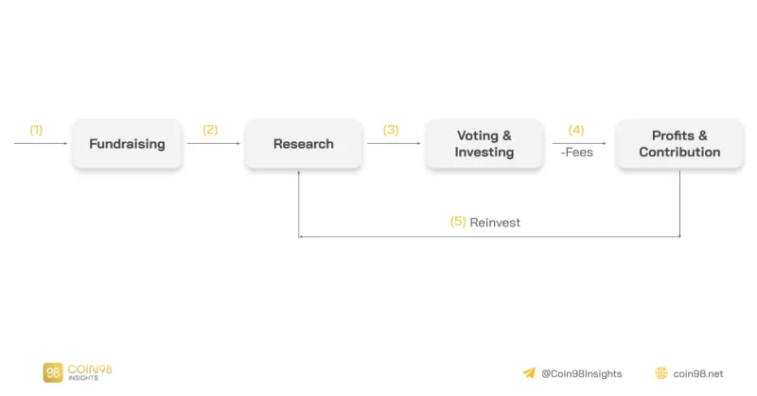The height and width of the screenshot is (396, 757).
Task: Click the globe website icon
Action: coord(660,373)
